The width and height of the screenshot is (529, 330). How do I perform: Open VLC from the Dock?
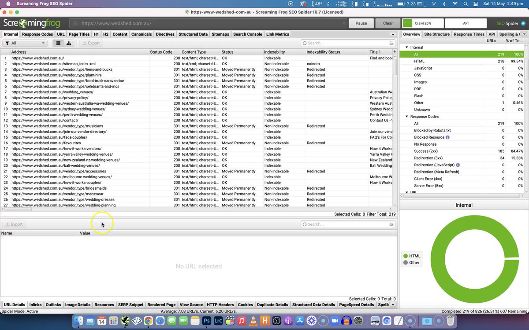253,322
